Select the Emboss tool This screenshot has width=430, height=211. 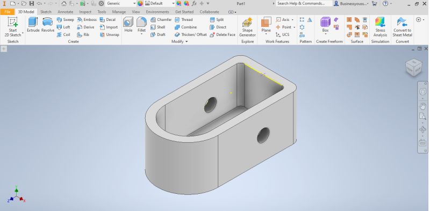(x=87, y=20)
